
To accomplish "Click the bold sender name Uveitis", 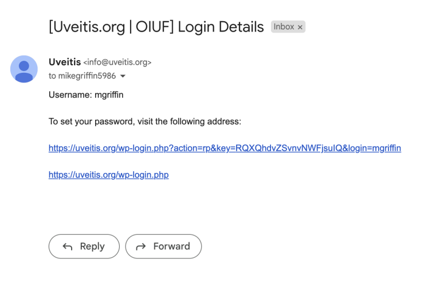I will [x=64, y=62].
